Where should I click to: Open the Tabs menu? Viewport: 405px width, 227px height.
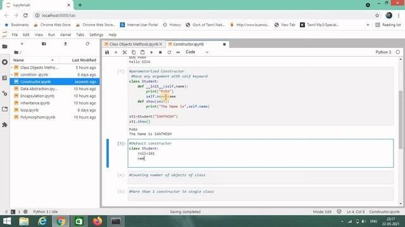pos(80,35)
